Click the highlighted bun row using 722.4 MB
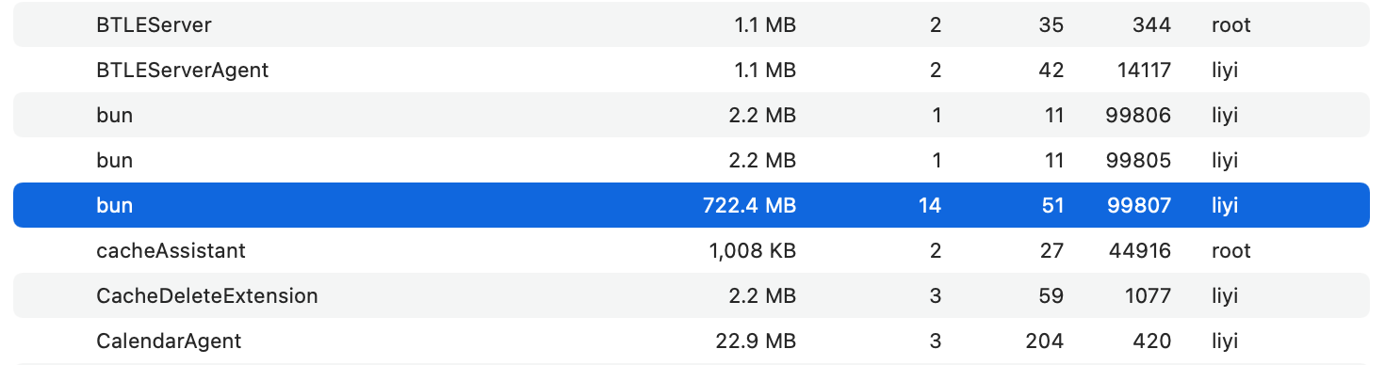 pos(692,205)
